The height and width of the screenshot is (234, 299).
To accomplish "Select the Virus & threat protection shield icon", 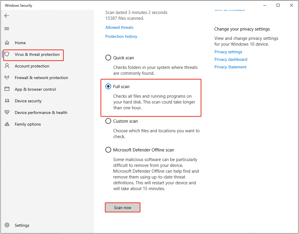I will point(8,54).
